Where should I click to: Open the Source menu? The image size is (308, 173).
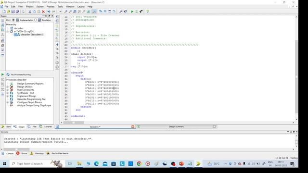click(40, 7)
